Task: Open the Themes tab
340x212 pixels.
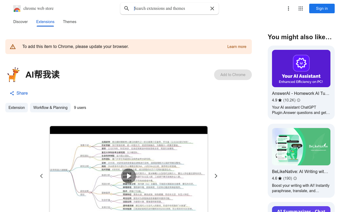Action: (70, 22)
